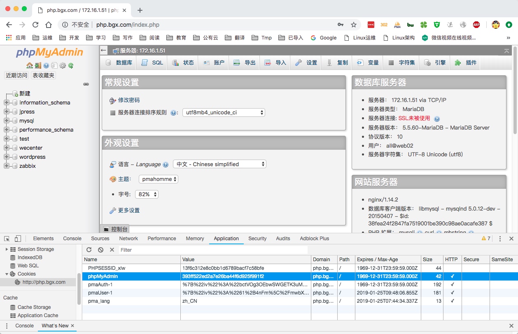
Task: Click the cookie Filter input field
Action: pyautogui.click(x=213, y=250)
